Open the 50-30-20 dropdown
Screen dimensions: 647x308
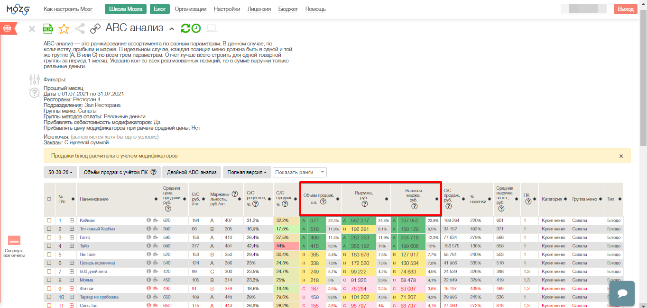point(60,172)
